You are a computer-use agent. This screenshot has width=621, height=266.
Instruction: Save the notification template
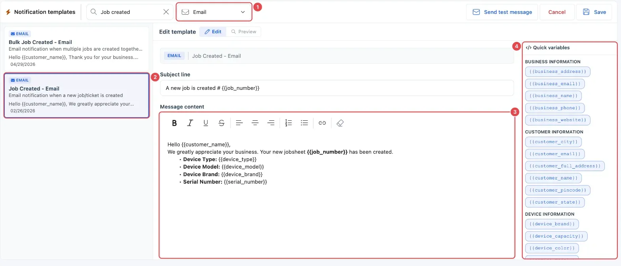(594, 12)
